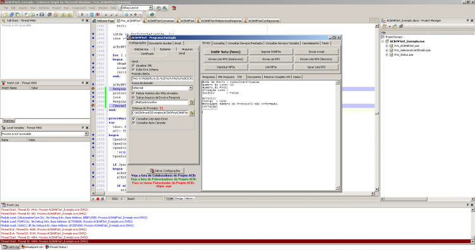Screen dimensions: 475x250
Task: Click the Imprimir DANFSe button
Action: (x=271, y=52)
